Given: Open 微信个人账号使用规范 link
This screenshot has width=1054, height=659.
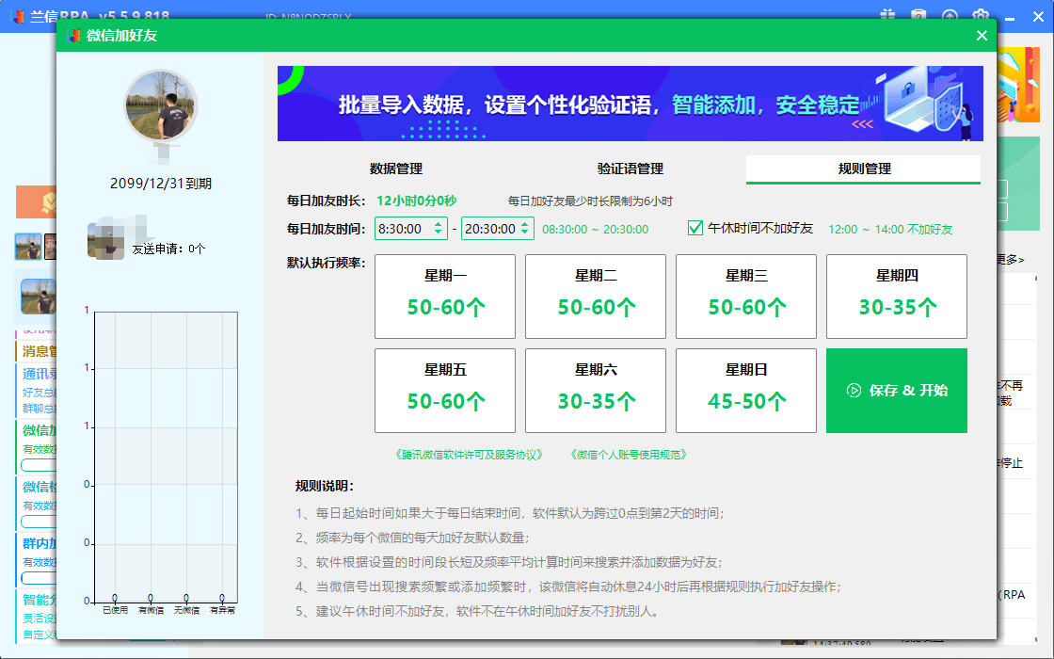Looking at the screenshot, I should coord(628,455).
